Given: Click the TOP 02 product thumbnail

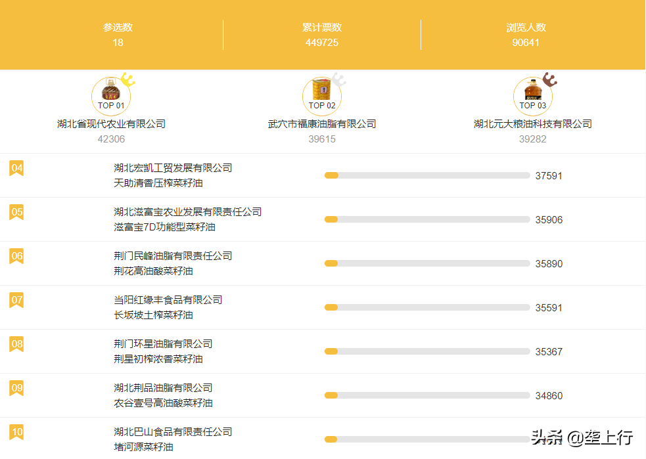Looking at the screenshot, I should pyautogui.click(x=322, y=96).
